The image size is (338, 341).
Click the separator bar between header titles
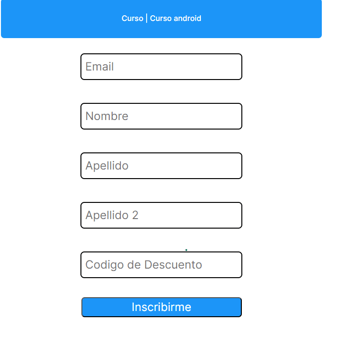(x=147, y=19)
